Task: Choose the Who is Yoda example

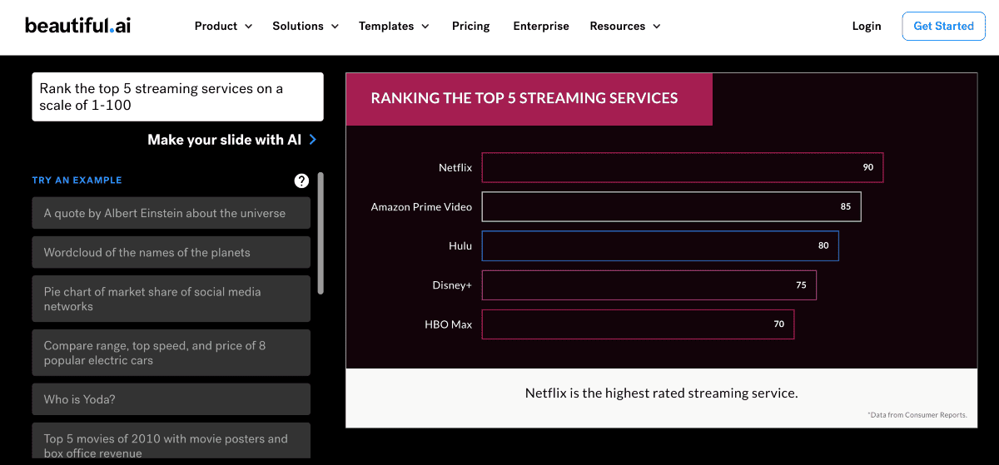Action: [171, 399]
